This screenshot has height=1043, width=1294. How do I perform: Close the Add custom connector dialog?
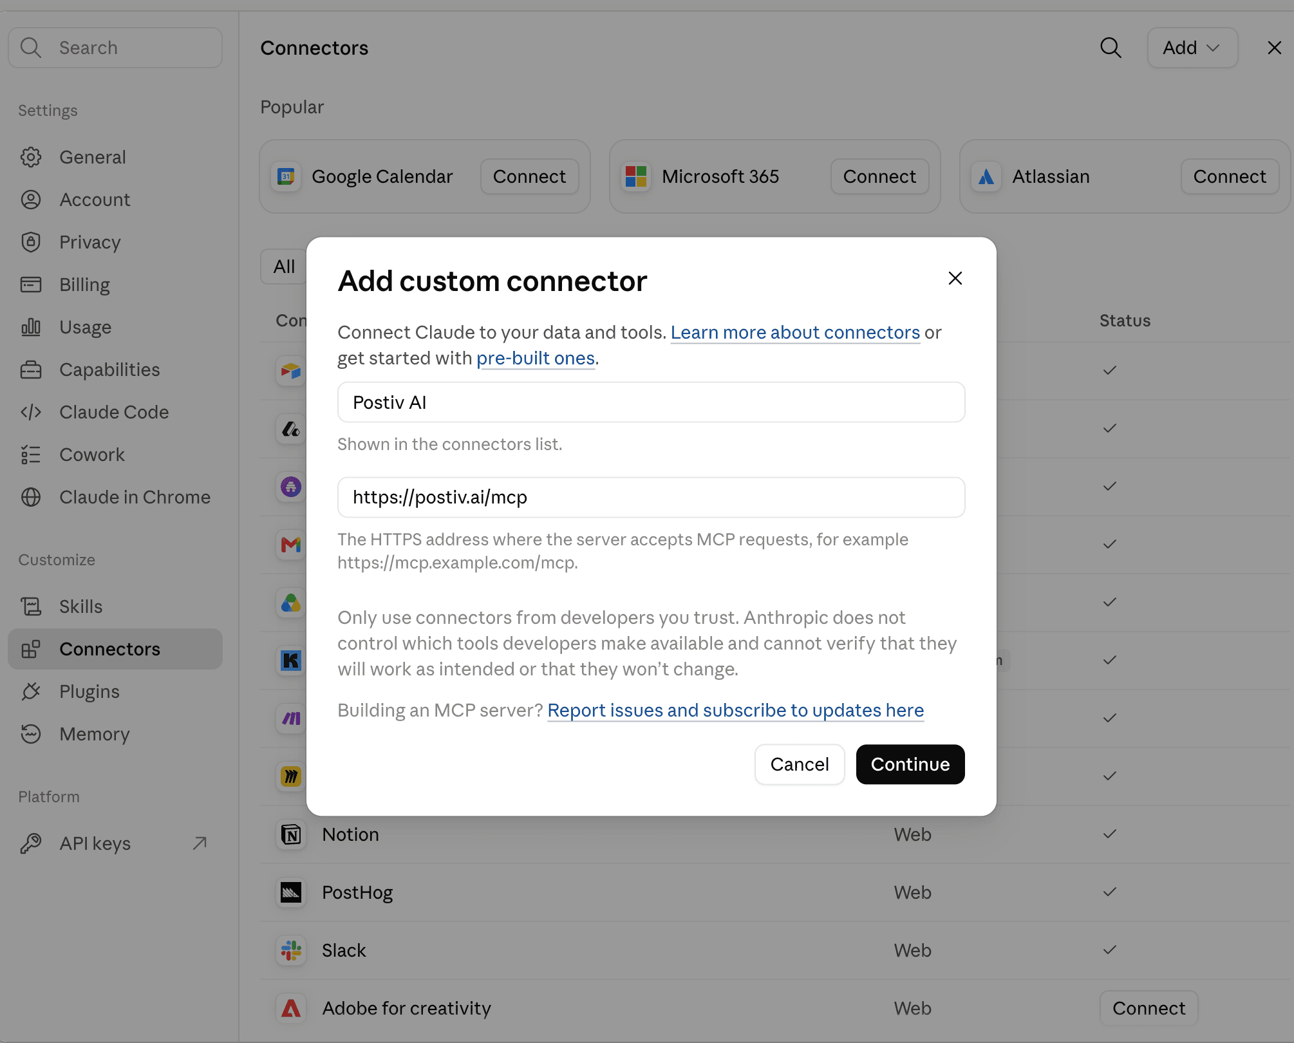(x=955, y=278)
